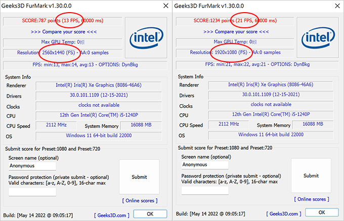This screenshot has width=344, height=221.
Task: Click the Intel logo in the left window
Action: click(x=146, y=37)
